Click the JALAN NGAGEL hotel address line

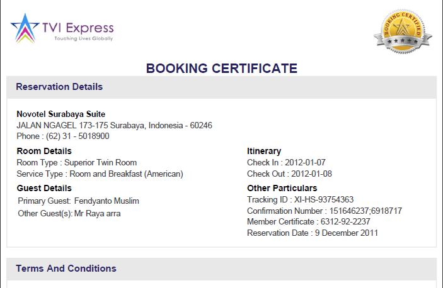click(114, 125)
